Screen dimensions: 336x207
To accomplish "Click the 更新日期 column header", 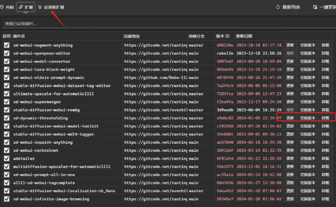I will coord(244,36).
